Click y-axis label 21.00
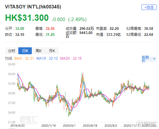Screen dimensions: 159x129 (x=12, y=122)
